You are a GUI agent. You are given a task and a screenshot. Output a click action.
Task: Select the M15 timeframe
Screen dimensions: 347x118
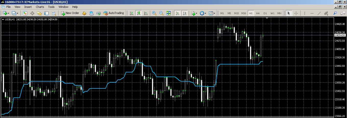click(x=236, y=13)
